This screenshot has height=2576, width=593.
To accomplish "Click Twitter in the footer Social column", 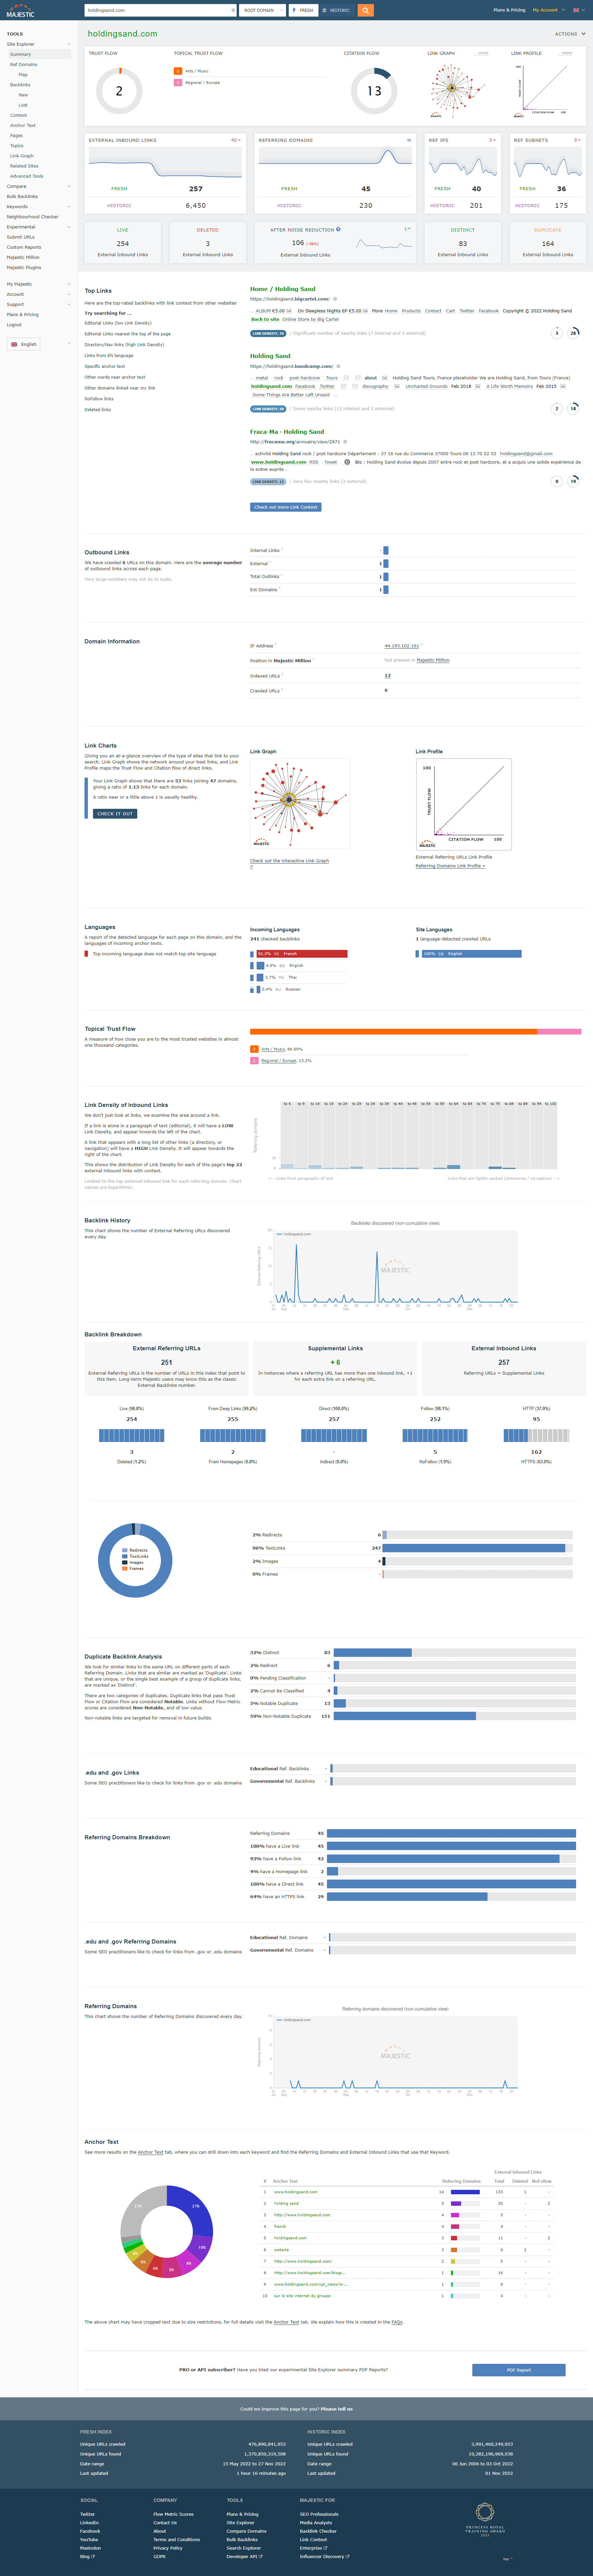I will (x=88, y=2514).
